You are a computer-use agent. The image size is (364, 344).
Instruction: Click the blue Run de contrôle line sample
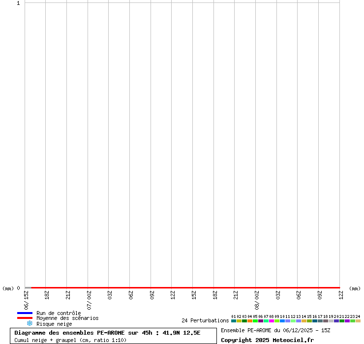click(25, 313)
